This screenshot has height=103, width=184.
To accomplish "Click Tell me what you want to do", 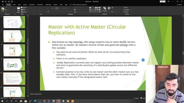I will tap(80, 5).
